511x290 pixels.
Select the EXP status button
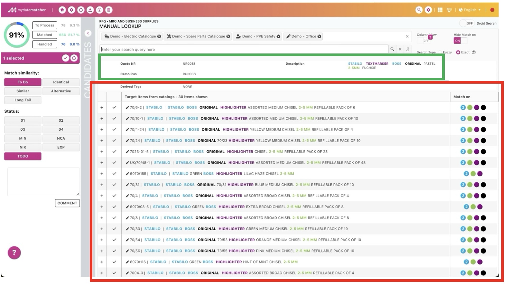point(61,147)
